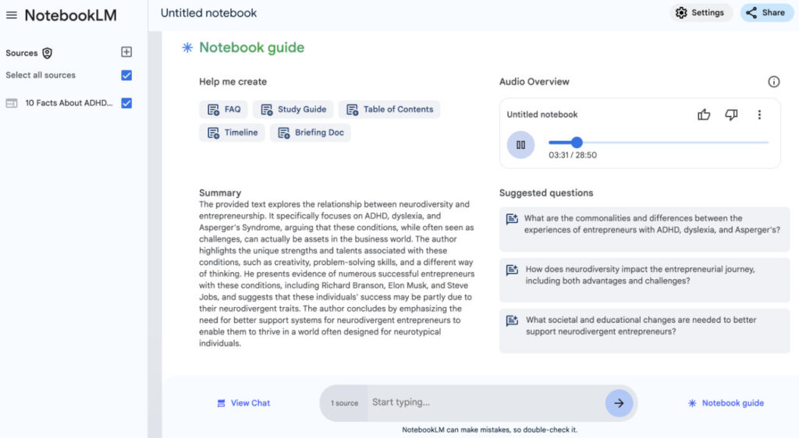Open the Audio Overview info icon

click(773, 82)
